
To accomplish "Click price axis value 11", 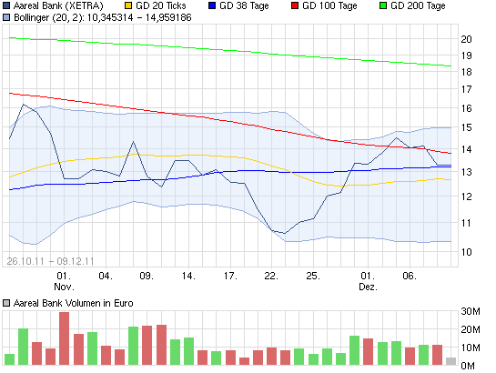I will (x=466, y=223).
